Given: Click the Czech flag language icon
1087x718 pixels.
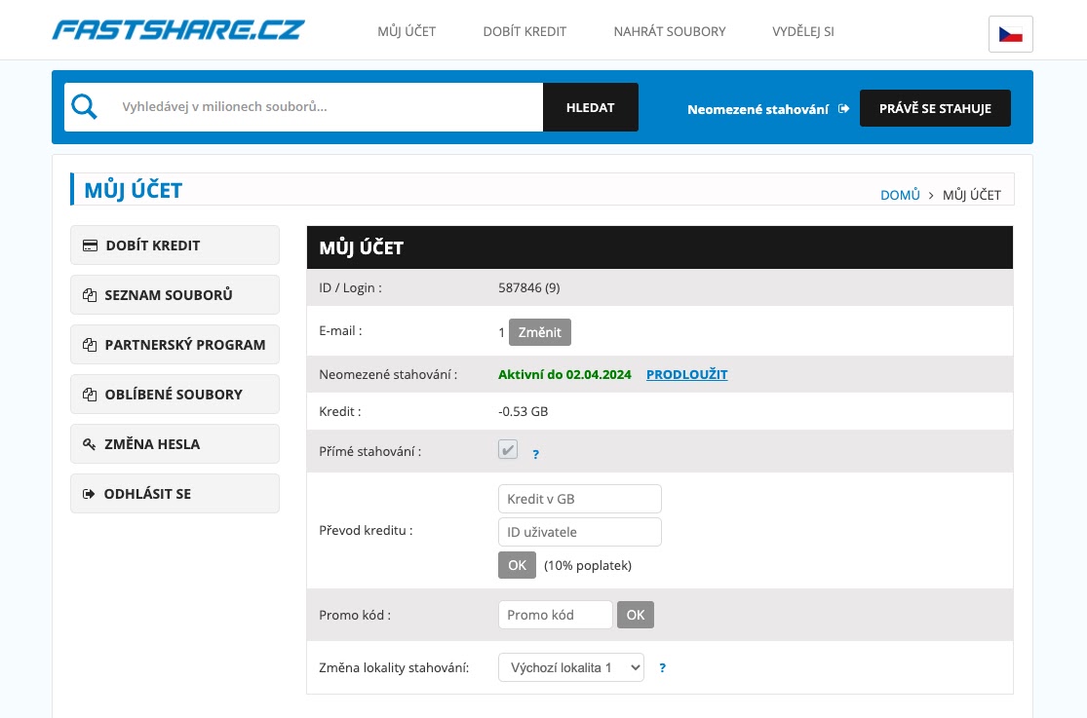Looking at the screenshot, I should coord(1010,34).
